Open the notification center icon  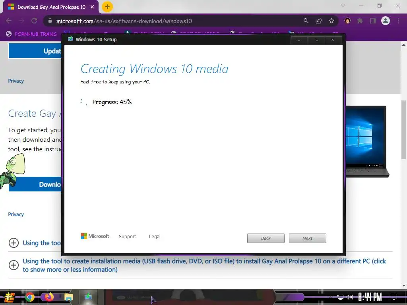[x=394, y=297]
